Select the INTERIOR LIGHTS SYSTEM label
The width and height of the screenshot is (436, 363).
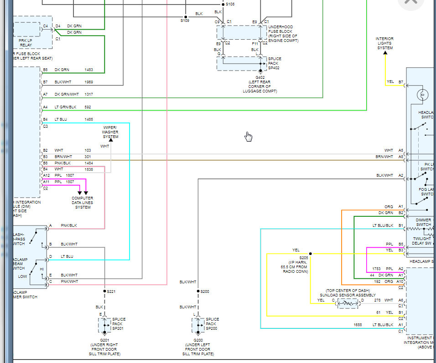pyautogui.click(x=384, y=43)
